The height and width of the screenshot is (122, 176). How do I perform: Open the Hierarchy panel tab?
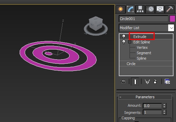pos(140,9)
